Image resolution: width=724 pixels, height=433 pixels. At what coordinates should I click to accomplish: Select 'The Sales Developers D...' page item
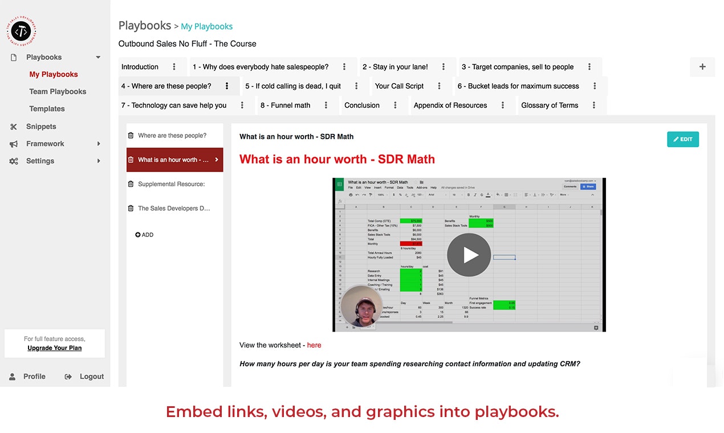[175, 209]
